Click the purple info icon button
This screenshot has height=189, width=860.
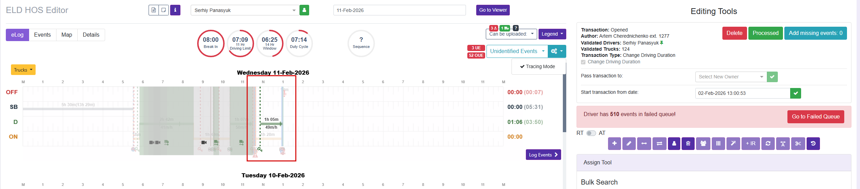coord(175,10)
